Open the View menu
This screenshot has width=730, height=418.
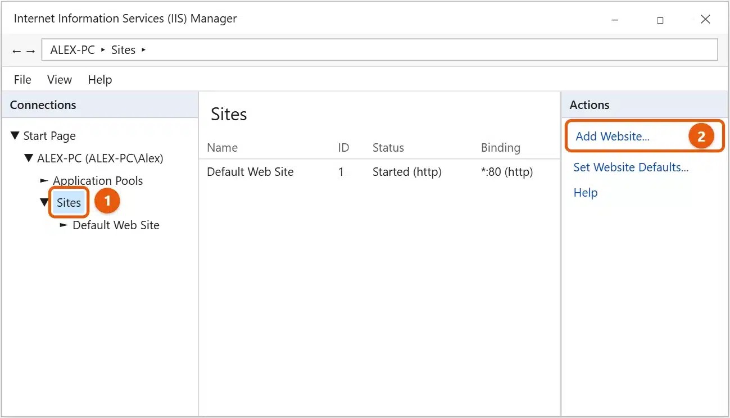(60, 80)
